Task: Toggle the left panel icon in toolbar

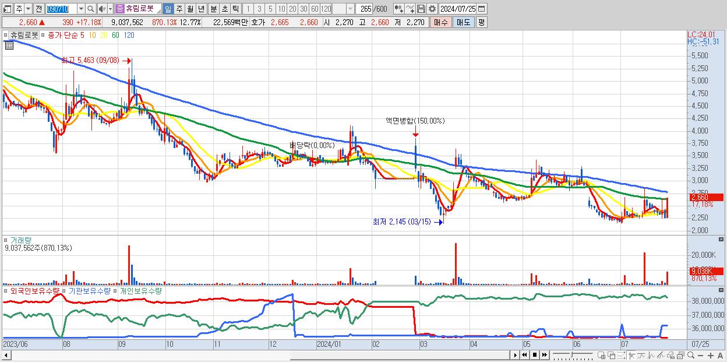Action: pyautogui.click(x=7, y=9)
